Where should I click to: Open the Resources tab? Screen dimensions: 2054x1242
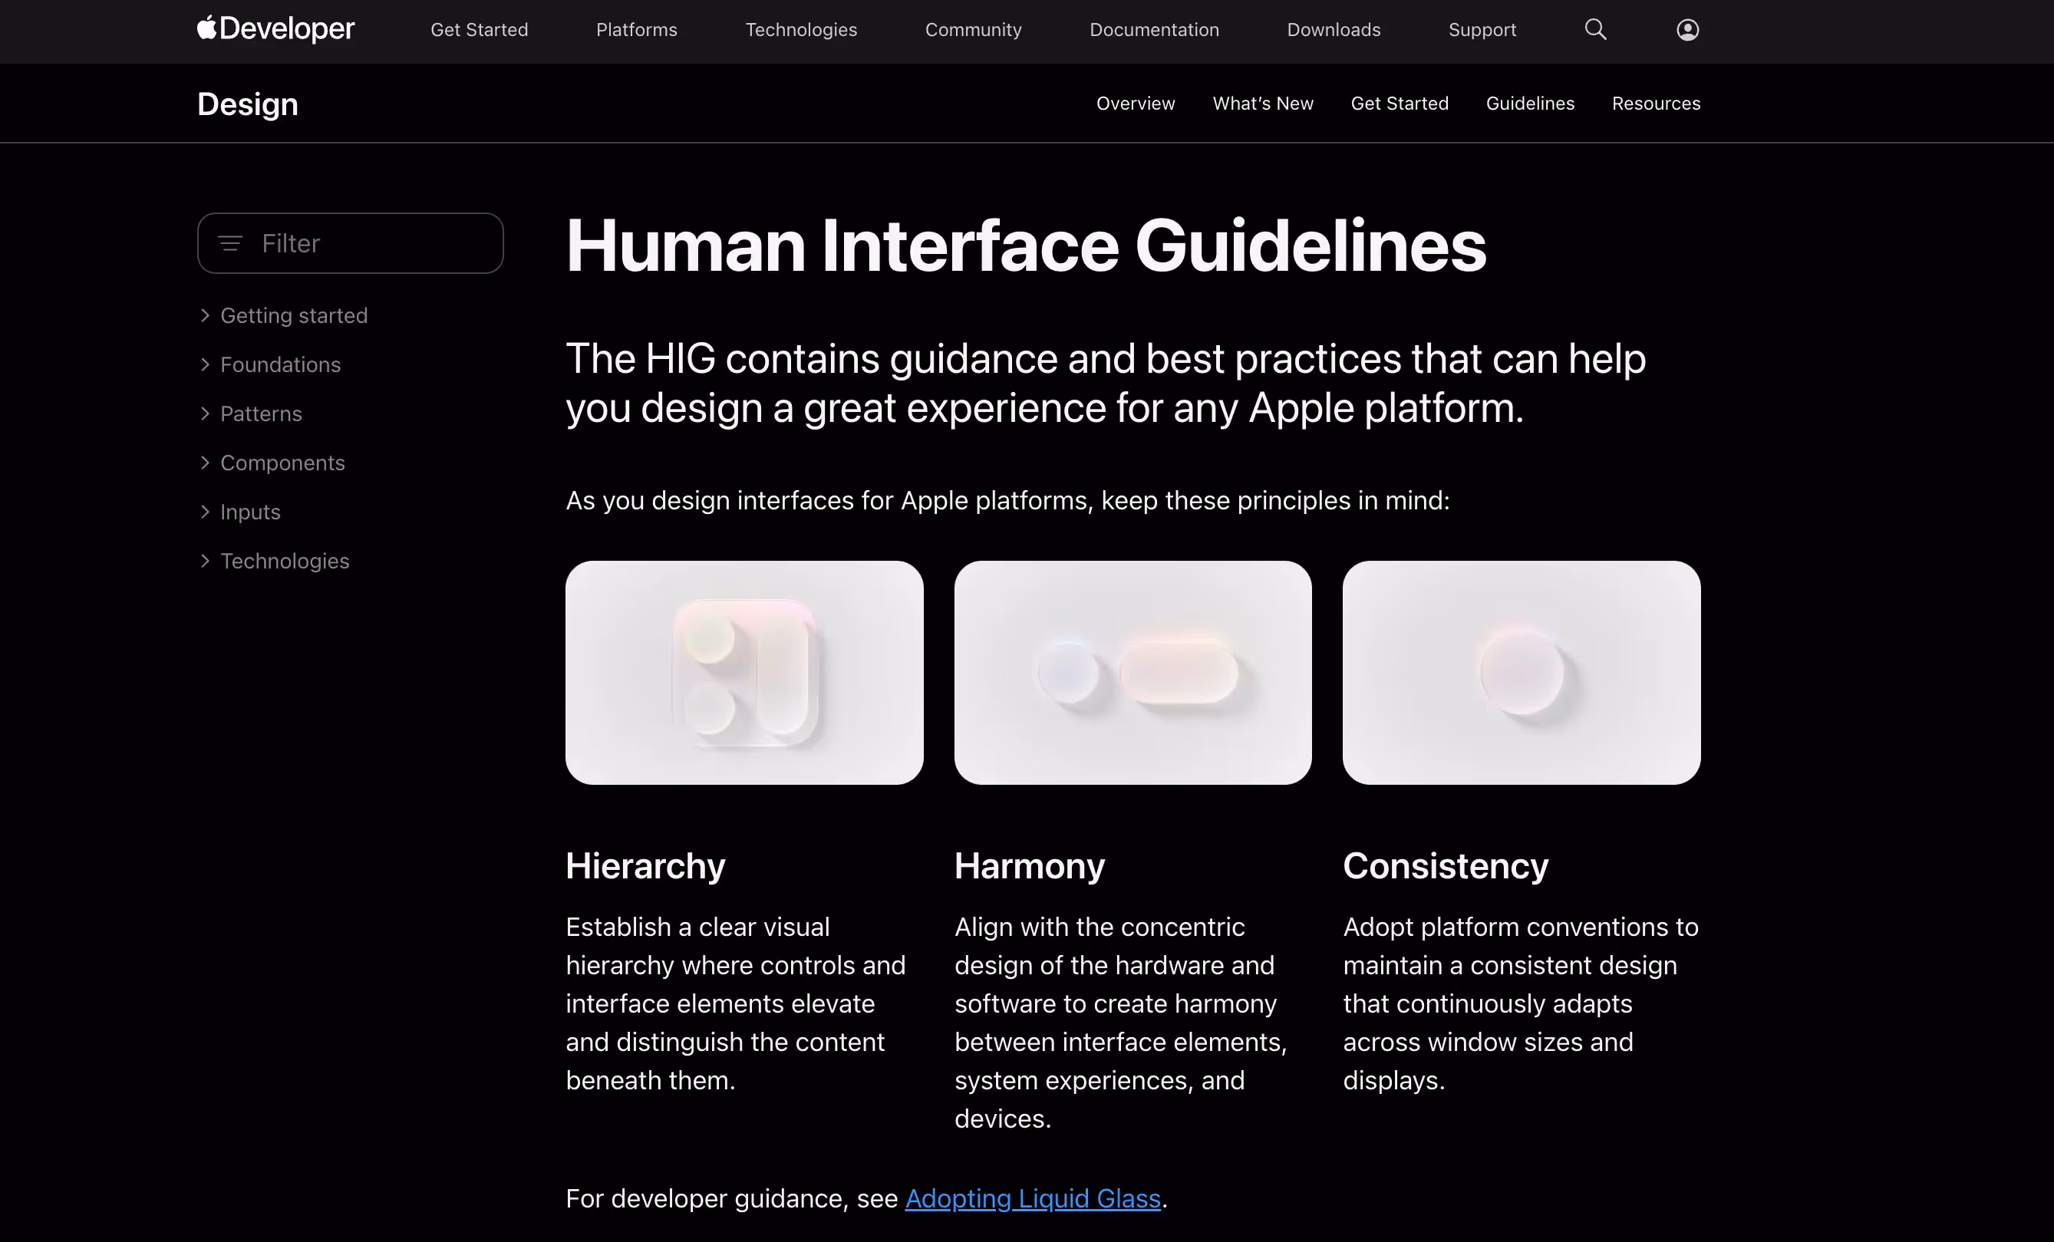(x=1657, y=104)
